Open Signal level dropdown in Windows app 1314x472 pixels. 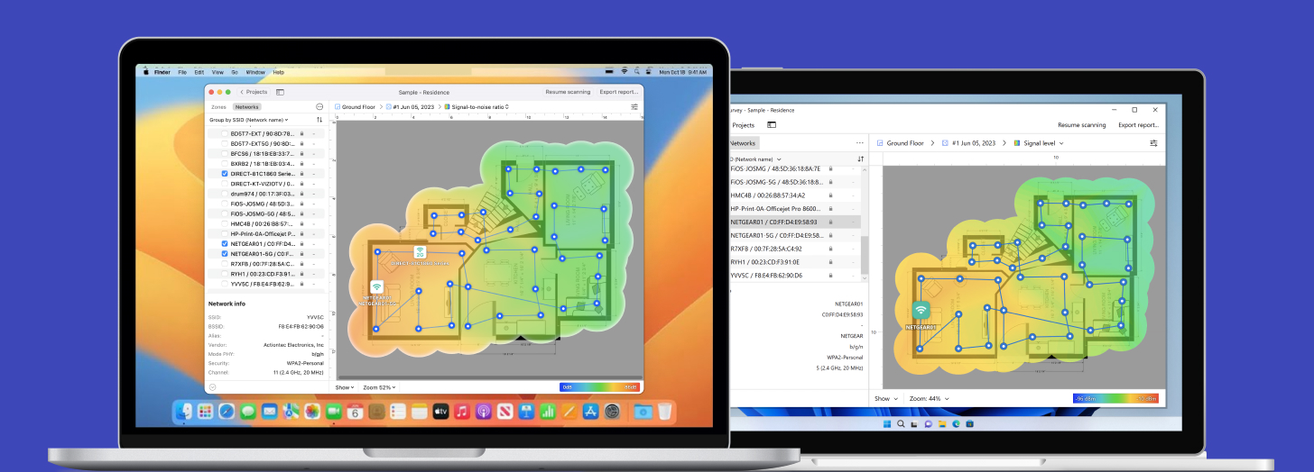(1039, 142)
